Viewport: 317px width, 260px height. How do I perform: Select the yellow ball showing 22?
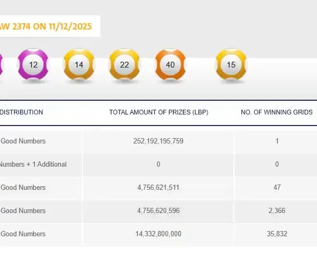click(125, 65)
